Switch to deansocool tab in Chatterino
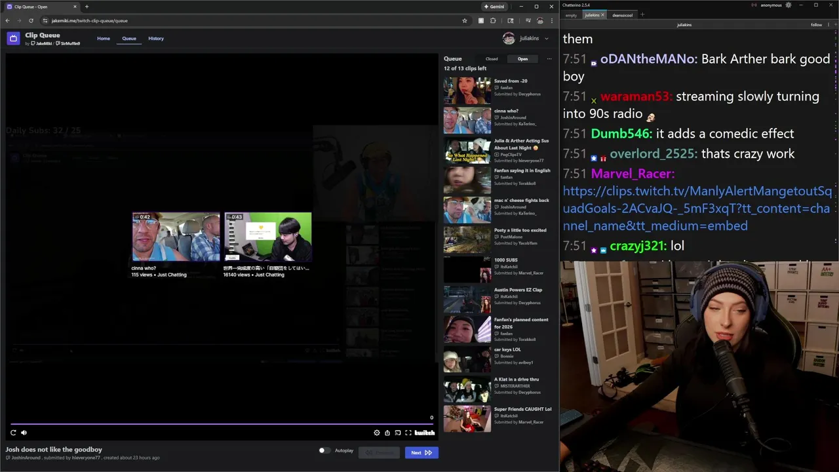Screen dimensions: 839x472 [x=623, y=15]
